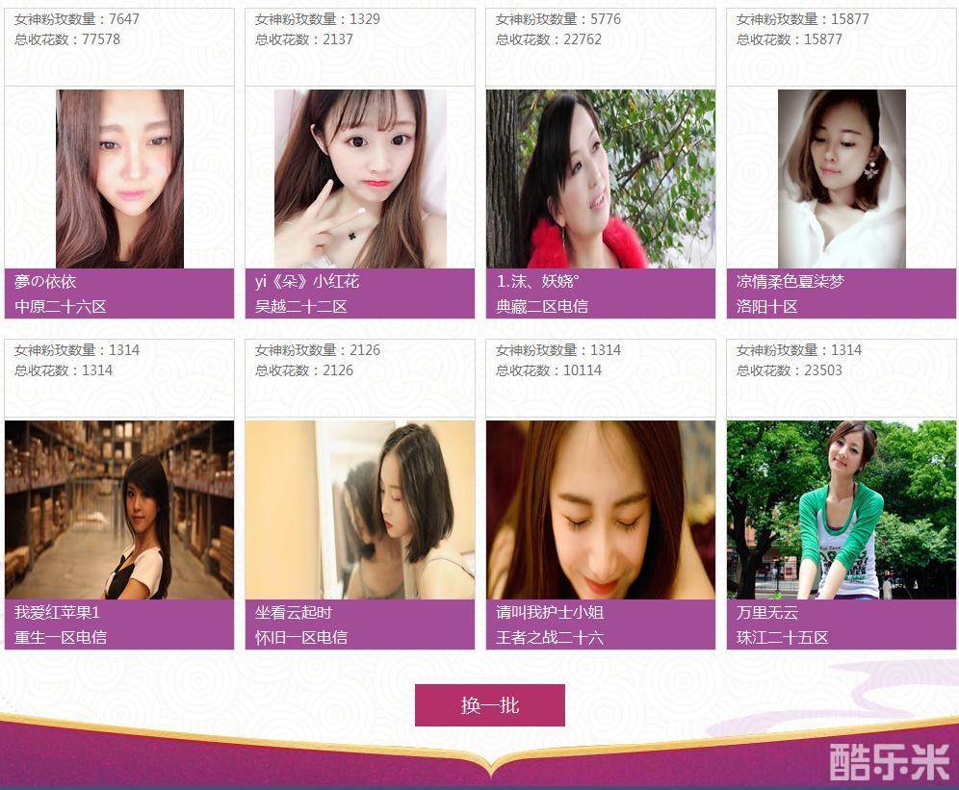Click the 凉情柔色夏柒梦 name label
The image size is (959, 790).
pos(791,282)
